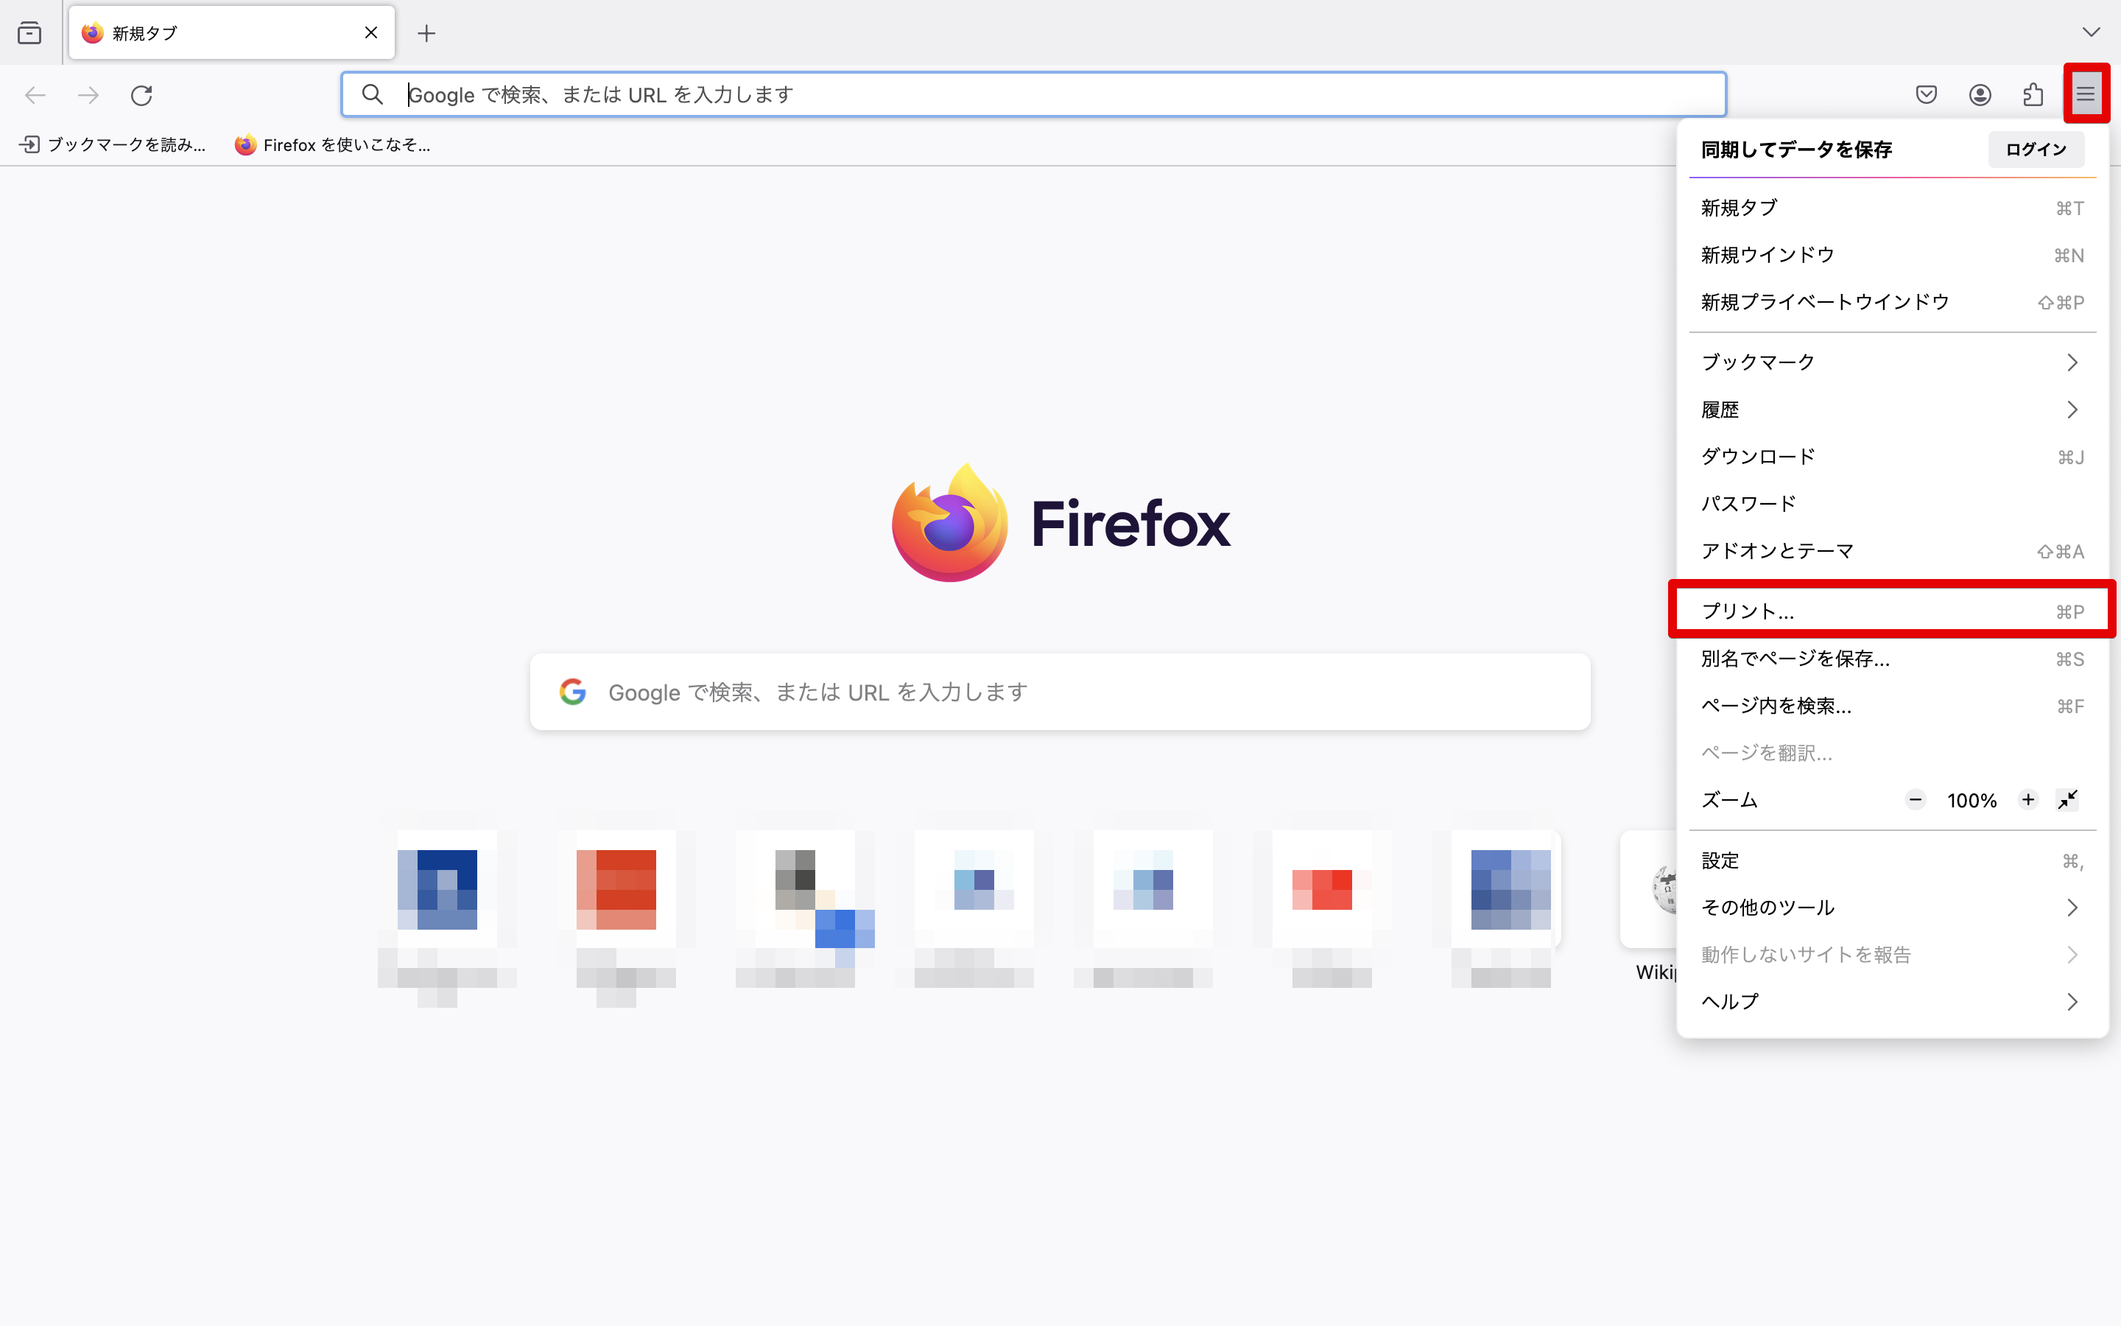Select 新規タブ menu item
Image resolution: width=2121 pixels, height=1326 pixels.
[x=1892, y=208]
